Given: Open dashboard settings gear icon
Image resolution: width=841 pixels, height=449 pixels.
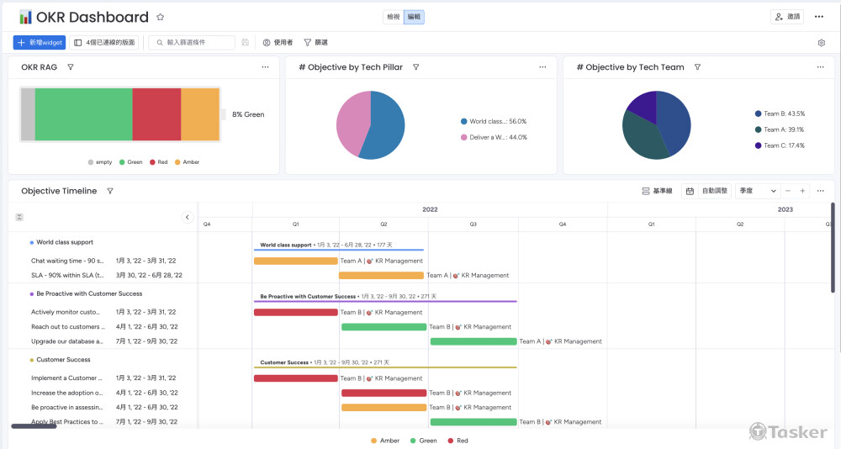Looking at the screenshot, I should [821, 43].
